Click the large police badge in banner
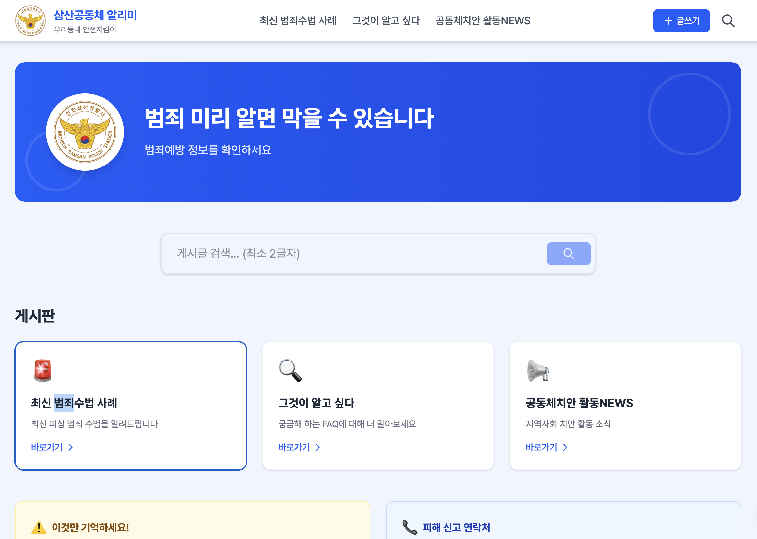 [85, 132]
